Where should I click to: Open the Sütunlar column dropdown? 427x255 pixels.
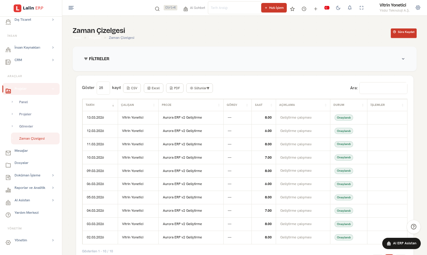[x=200, y=88]
